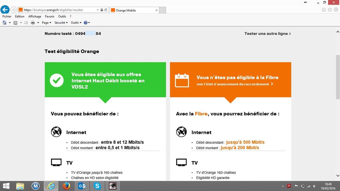Show hidden tray icons arrow

[x=283, y=186]
